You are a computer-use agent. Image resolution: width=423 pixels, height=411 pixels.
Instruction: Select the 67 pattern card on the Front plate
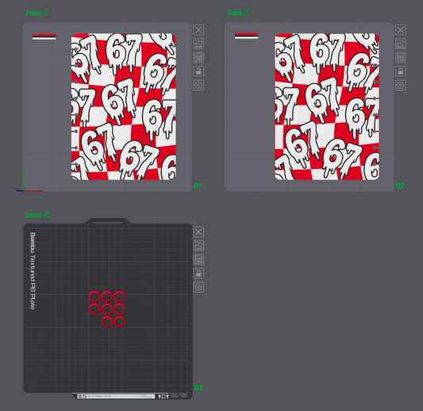coord(124,107)
